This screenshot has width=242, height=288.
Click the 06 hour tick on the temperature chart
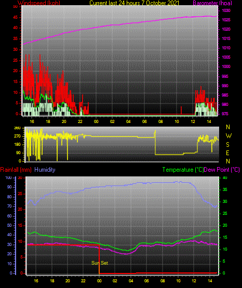[146, 281]
